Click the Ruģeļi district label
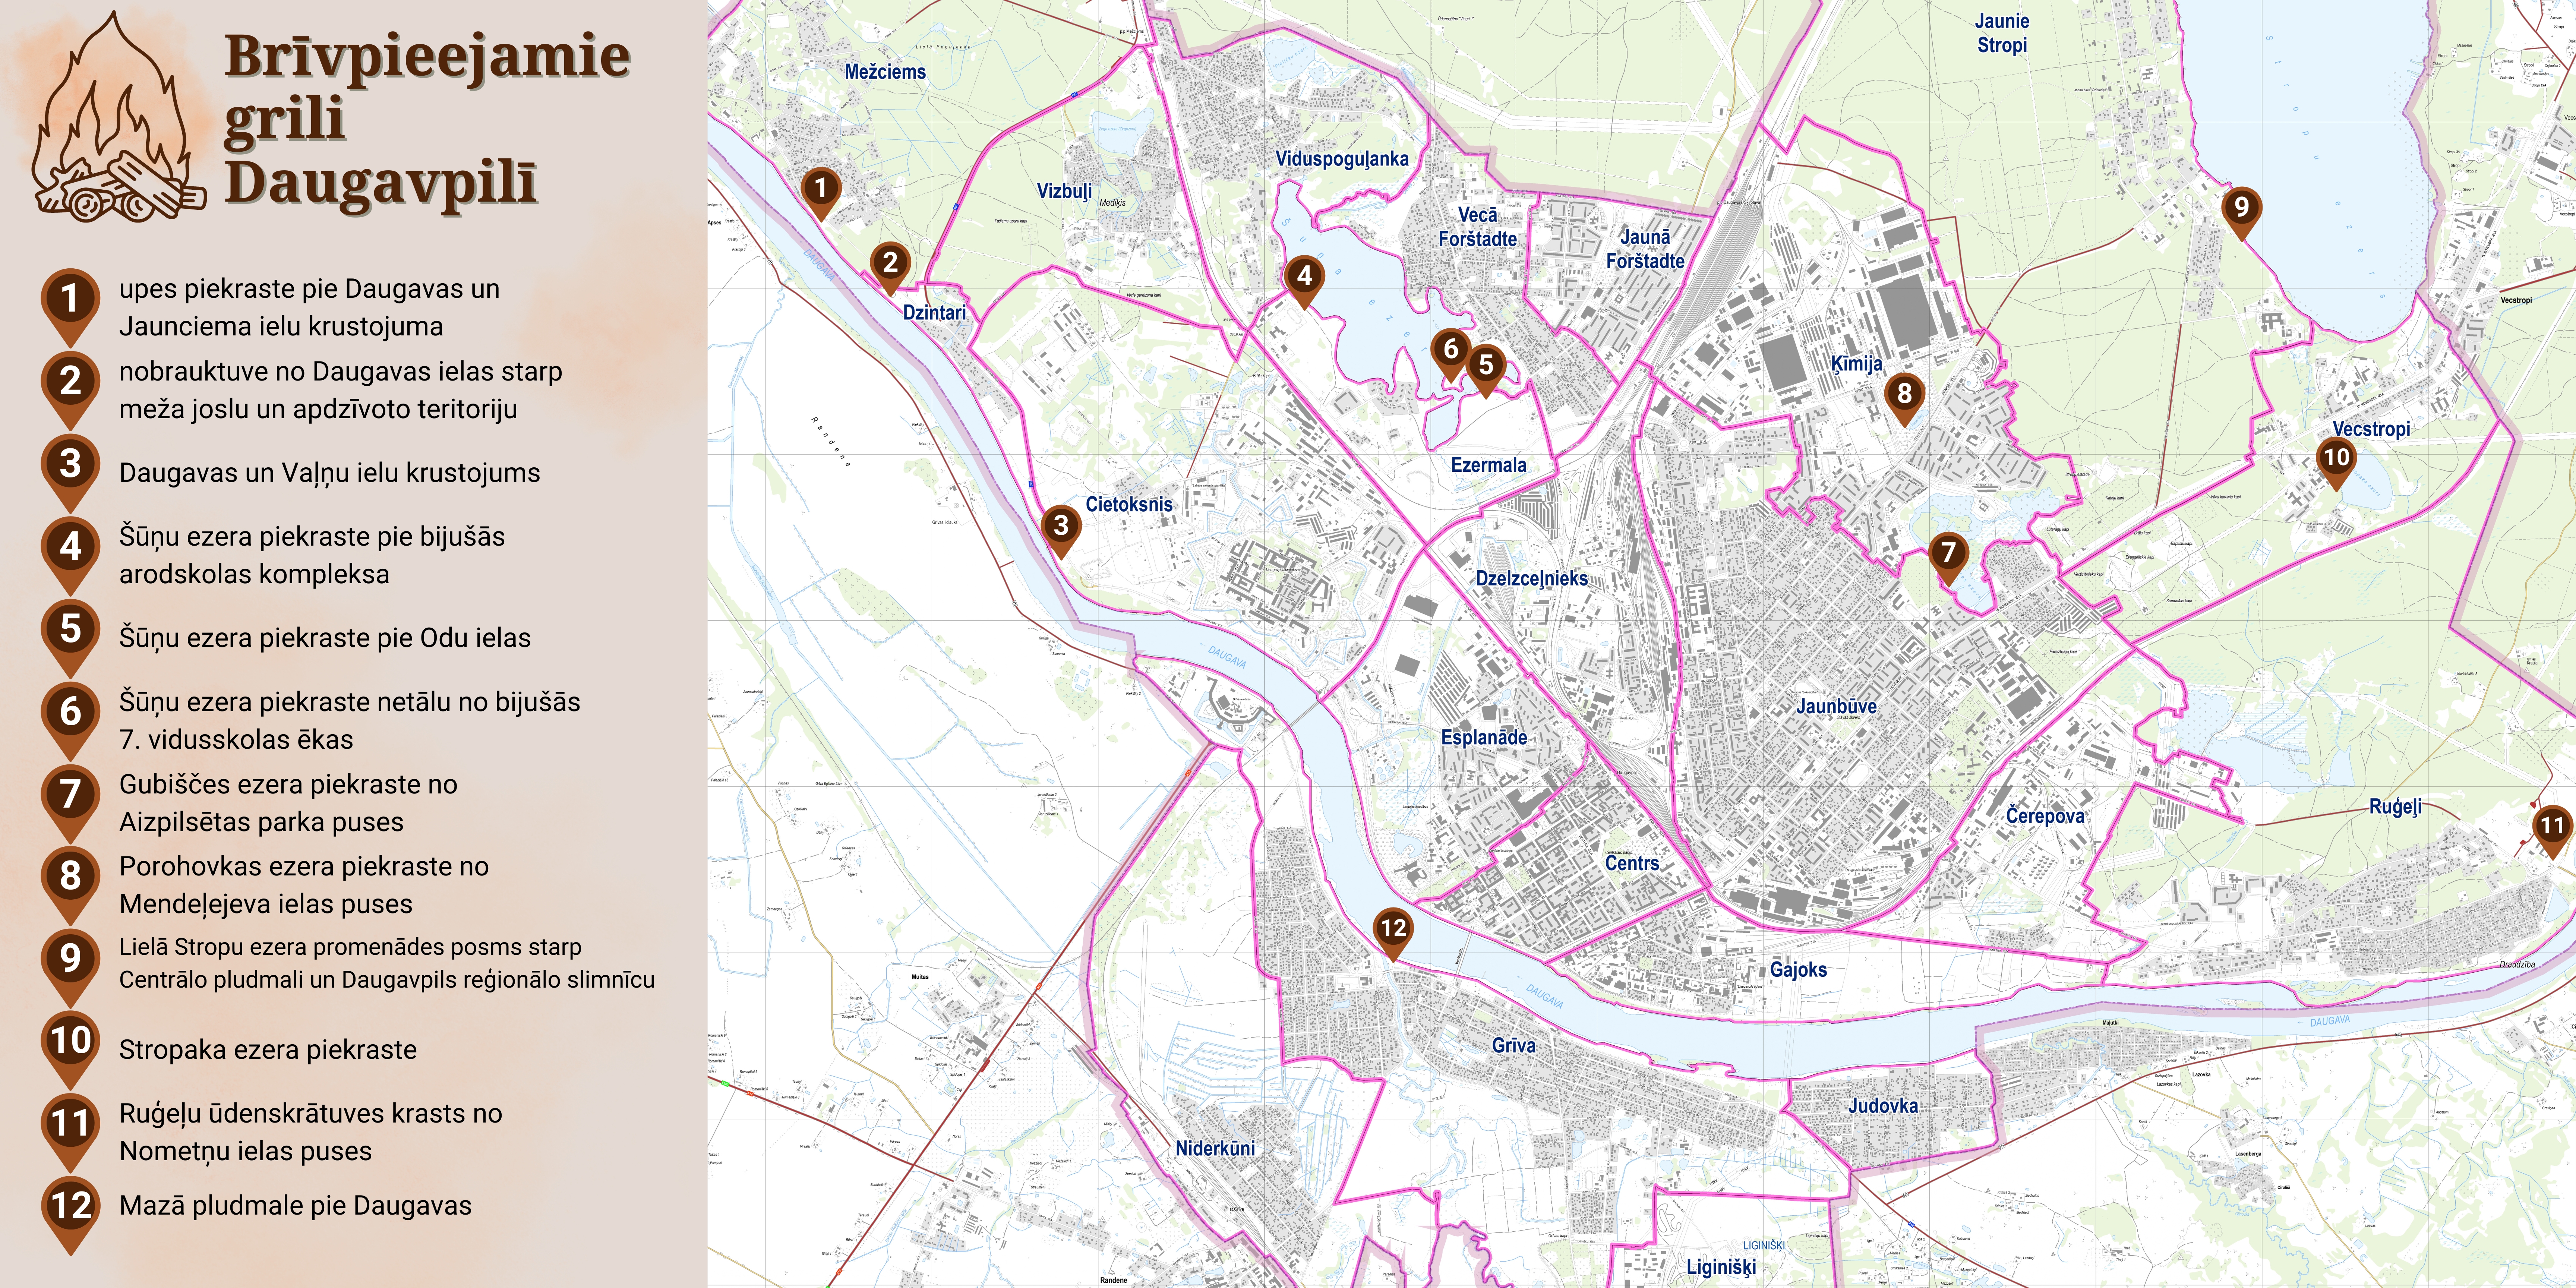This screenshot has height=1288, width=2576. coord(2395,807)
